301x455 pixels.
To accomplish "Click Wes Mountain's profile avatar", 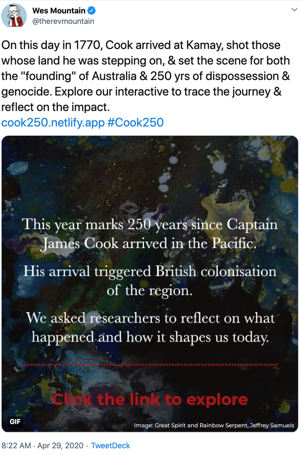I will pyautogui.click(x=14, y=16).
